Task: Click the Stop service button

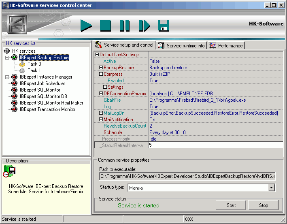Action: coord(263,205)
